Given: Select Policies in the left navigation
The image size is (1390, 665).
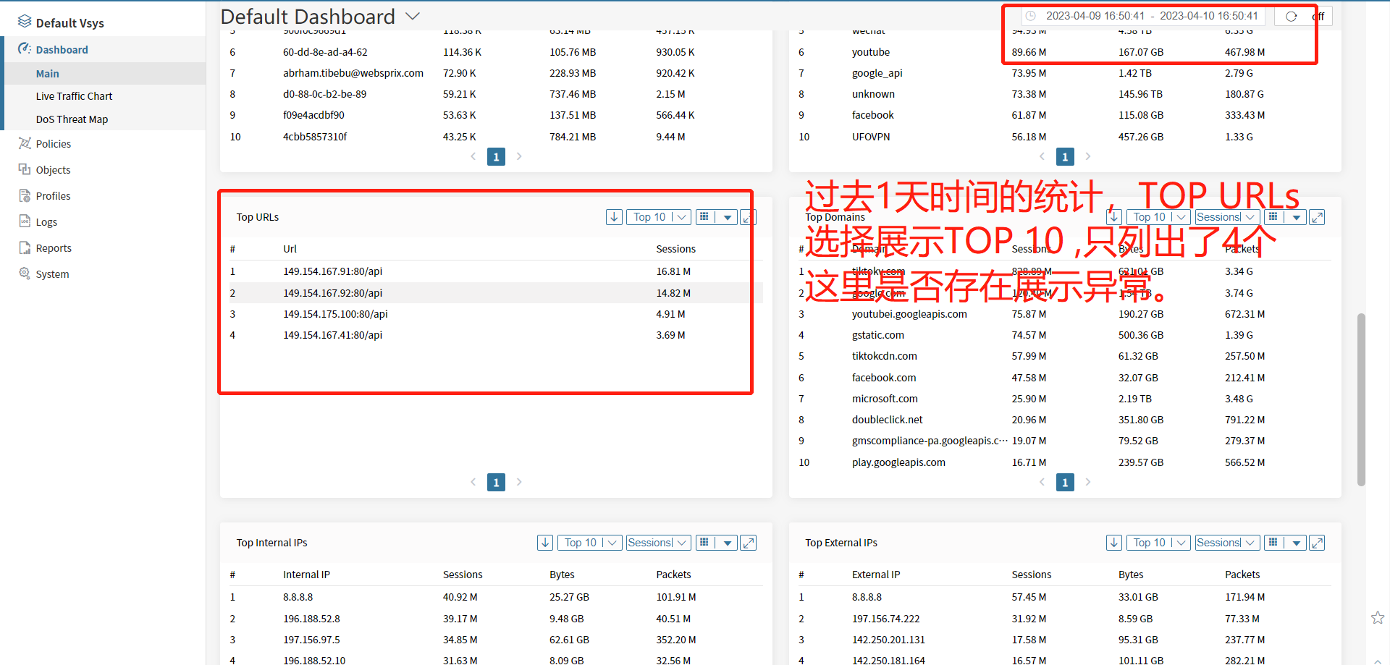Looking at the screenshot, I should (x=54, y=144).
